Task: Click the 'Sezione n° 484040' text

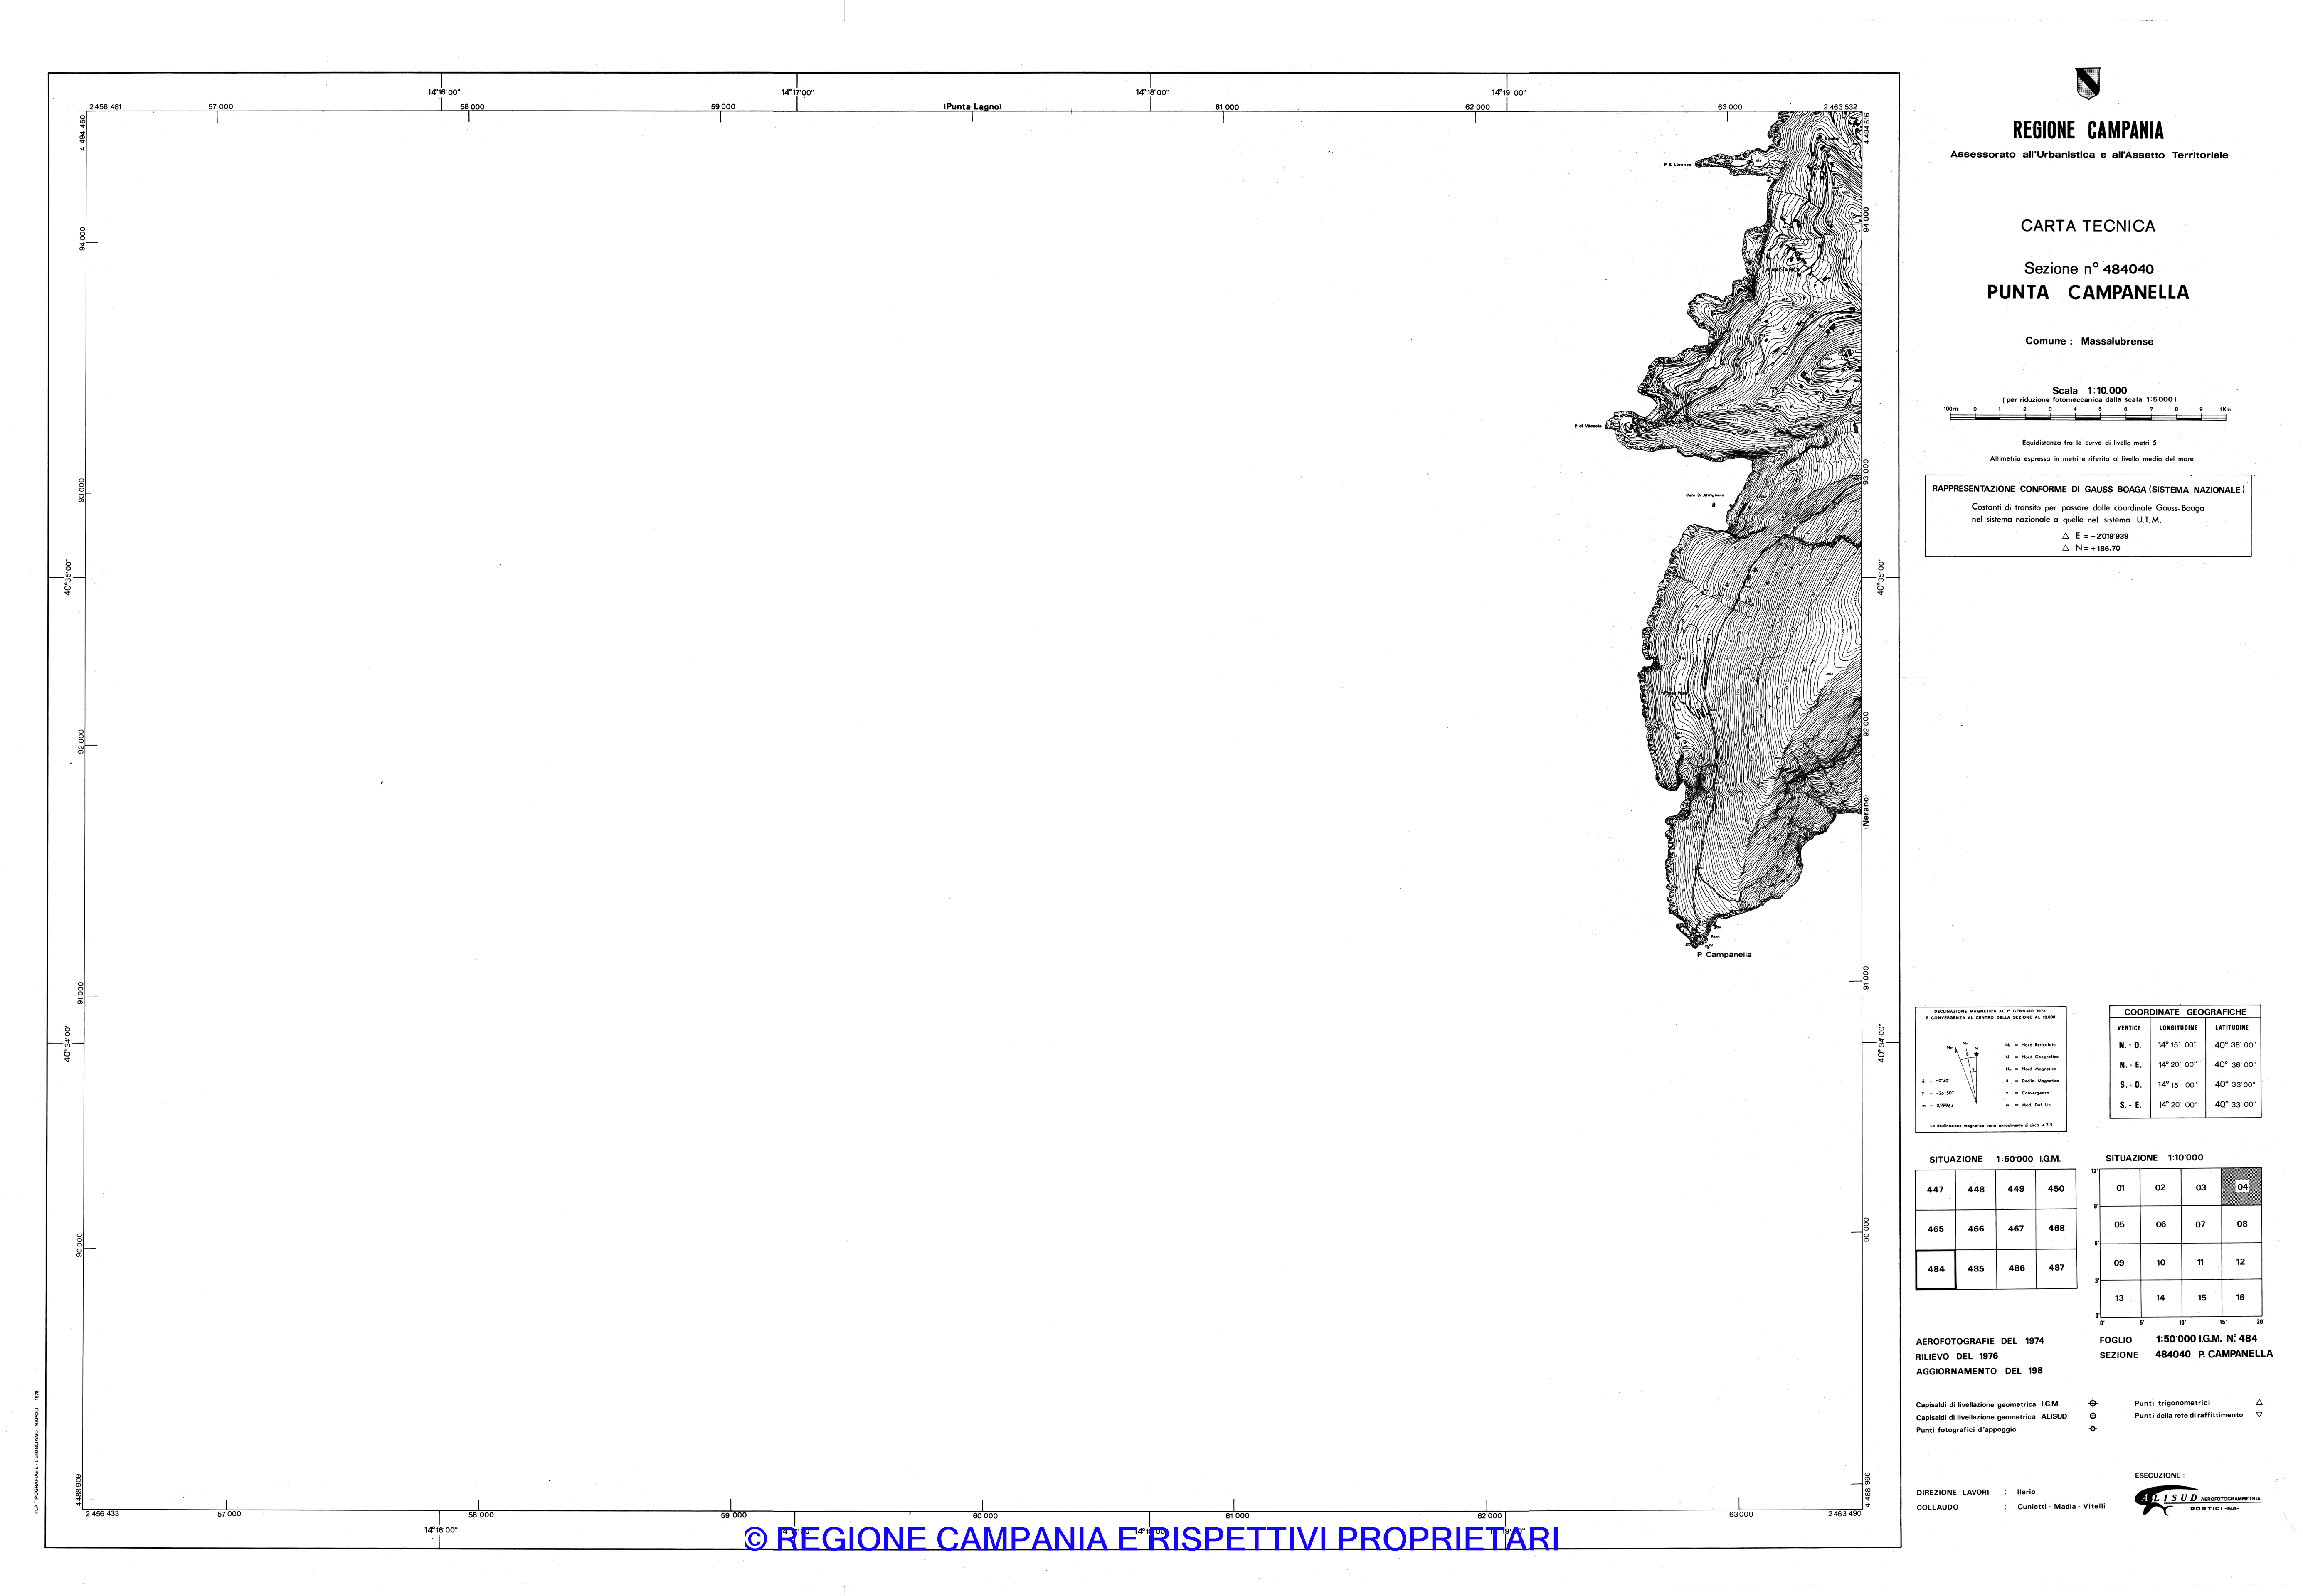Action: (x=2089, y=268)
